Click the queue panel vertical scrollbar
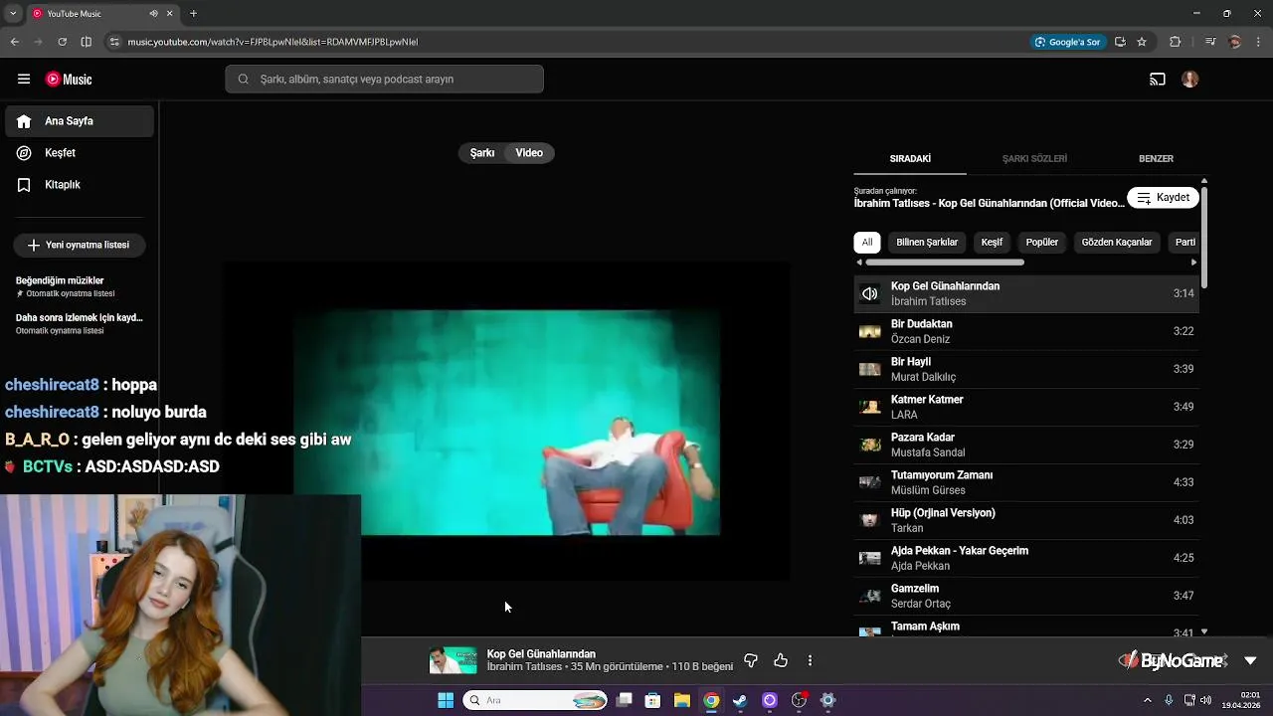Image resolution: width=1273 pixels, height=716 pixels. [1204, 239]
